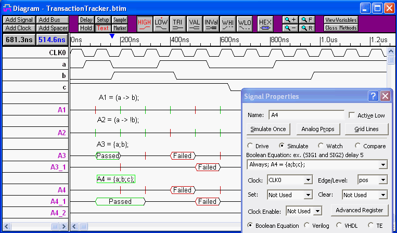Select the WHI weak high button

tap(227, 24)
